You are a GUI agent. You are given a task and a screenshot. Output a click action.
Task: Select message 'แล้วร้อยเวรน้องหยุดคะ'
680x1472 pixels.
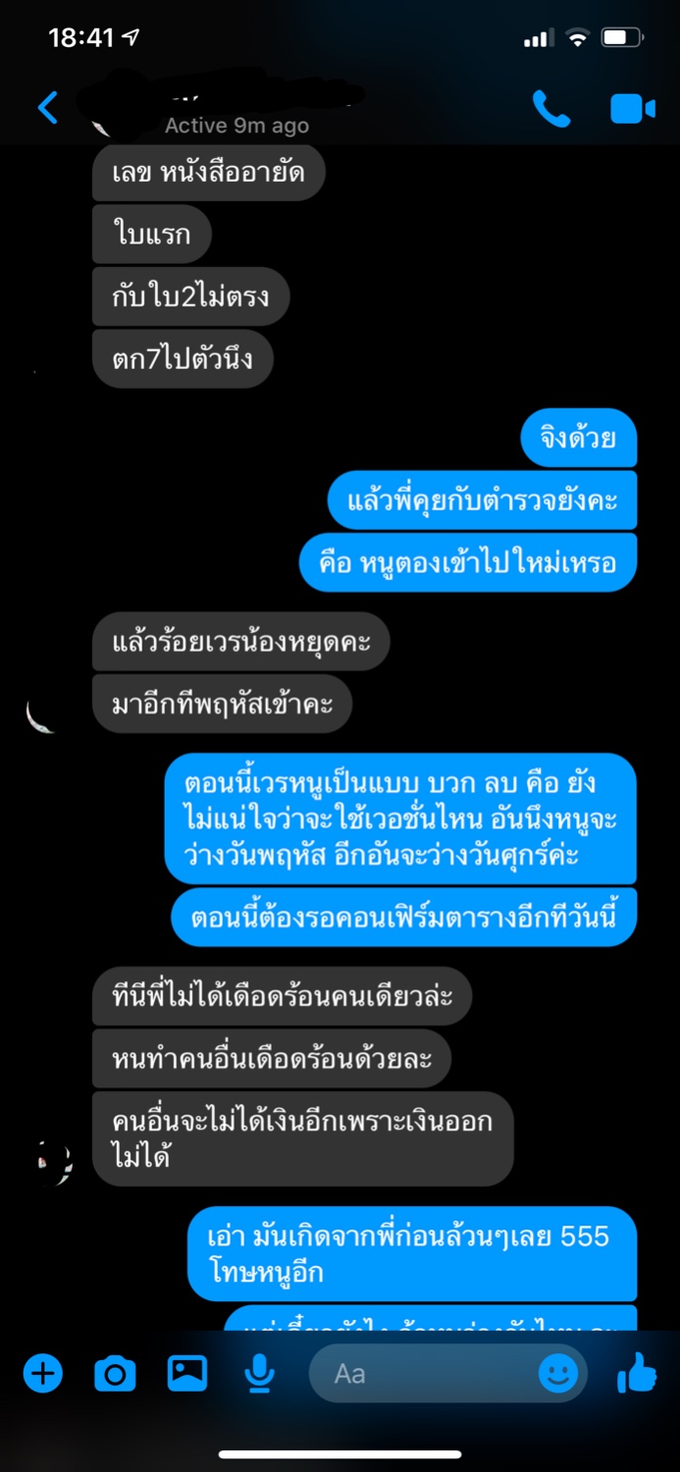(240, 643)
